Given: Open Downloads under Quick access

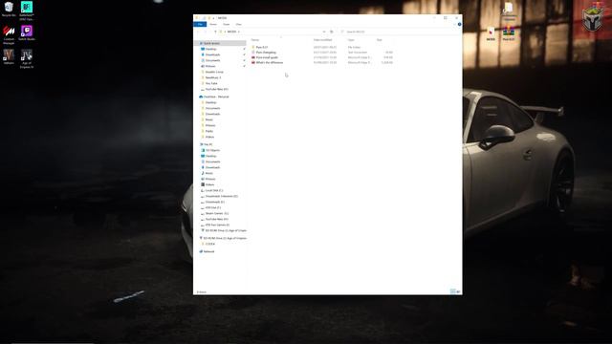Looking at the screenshot, I should [x=212, y=54].
